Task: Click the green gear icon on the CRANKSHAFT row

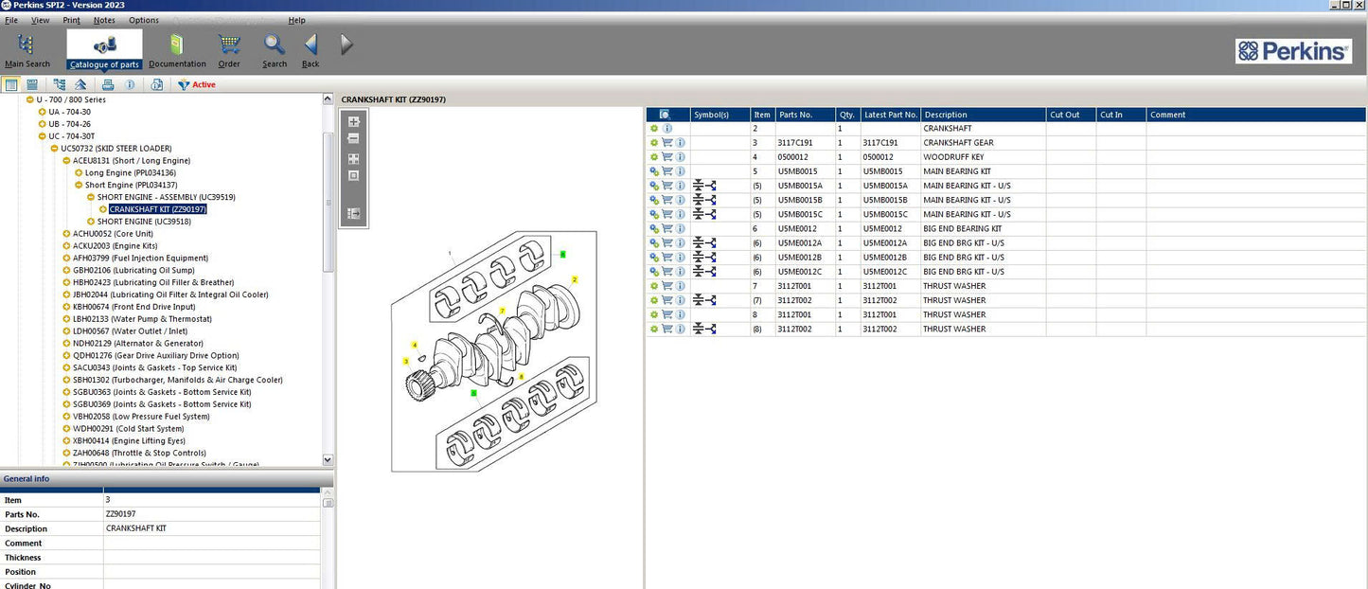Action: click(653, 128)
